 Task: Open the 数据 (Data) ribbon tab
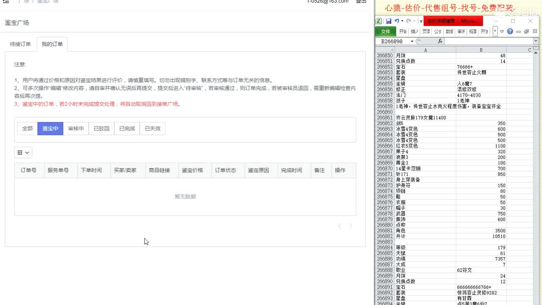(450, 31)
